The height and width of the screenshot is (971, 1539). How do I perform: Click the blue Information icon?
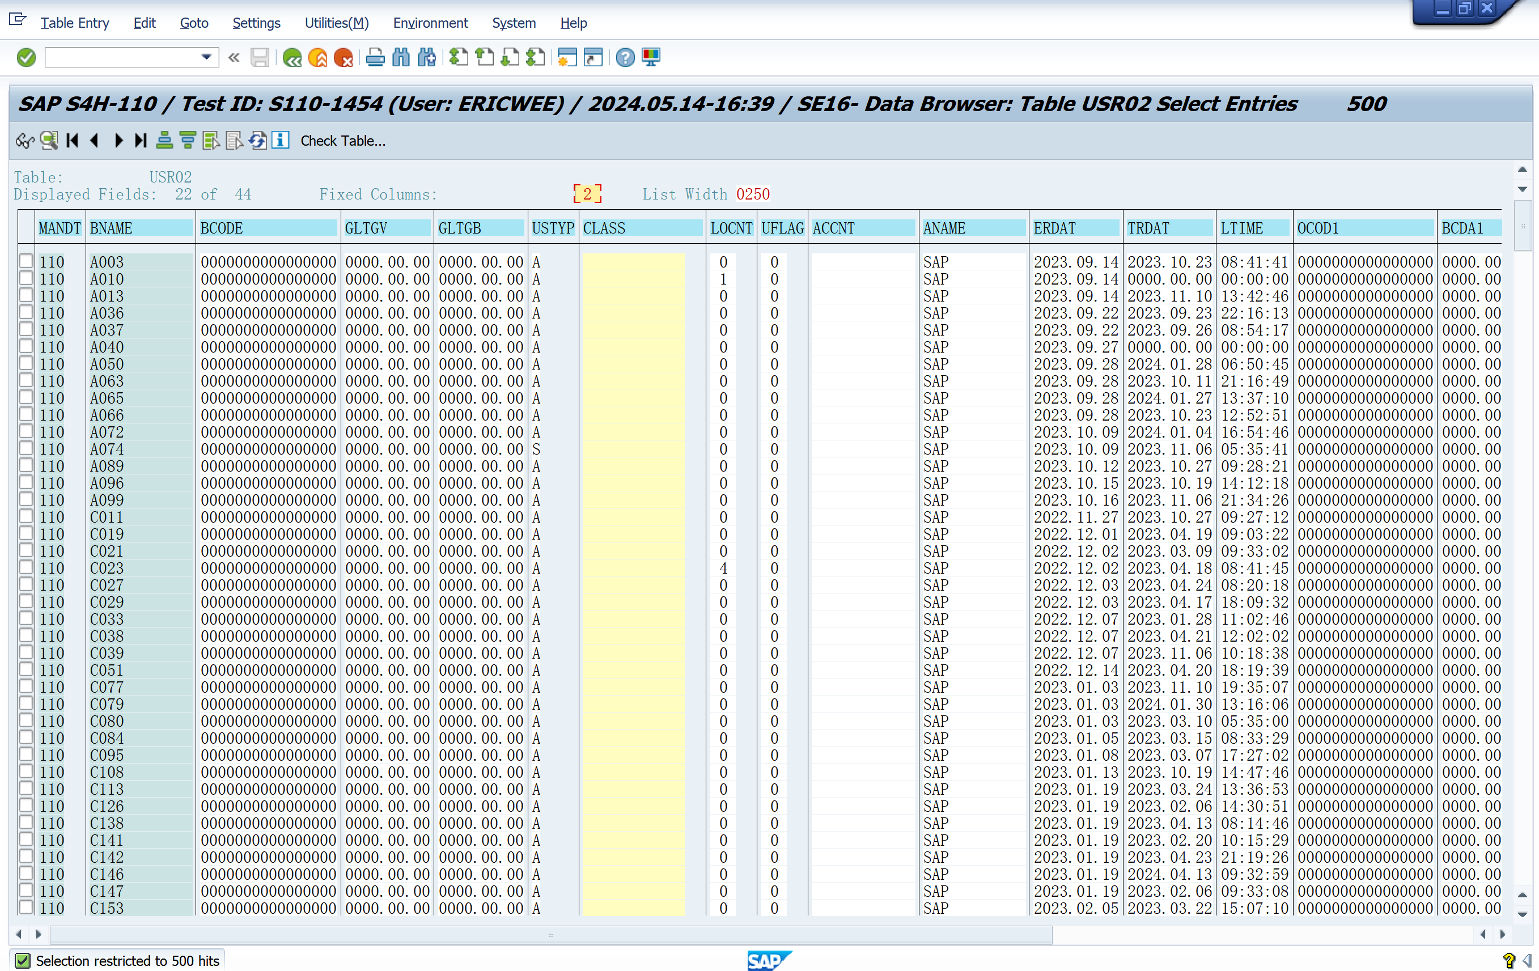[x=281, y=141]
